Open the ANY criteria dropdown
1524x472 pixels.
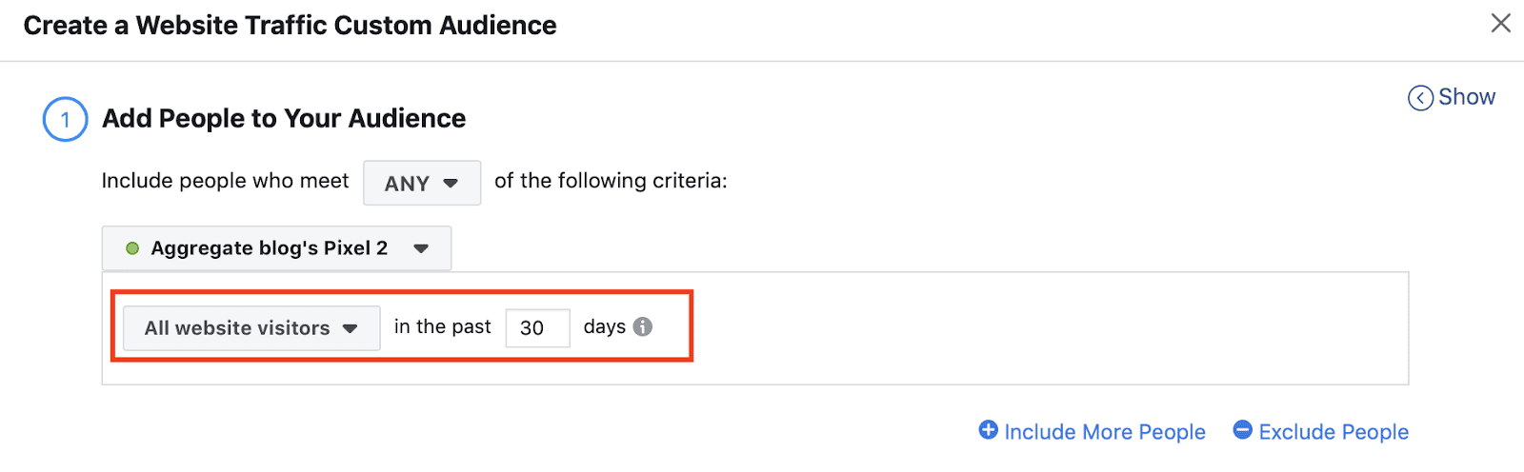pyautogui.click(x=422, y=183)
